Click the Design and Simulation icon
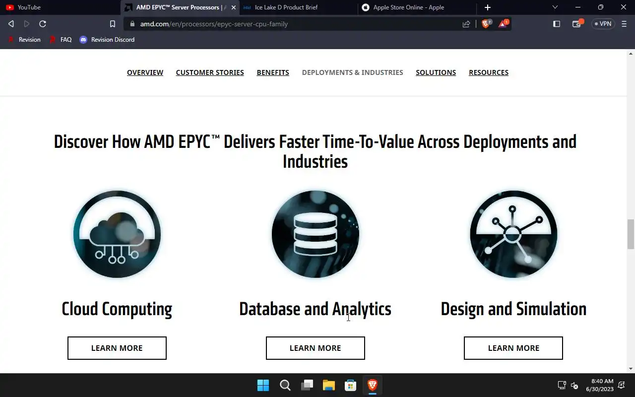 513,234
